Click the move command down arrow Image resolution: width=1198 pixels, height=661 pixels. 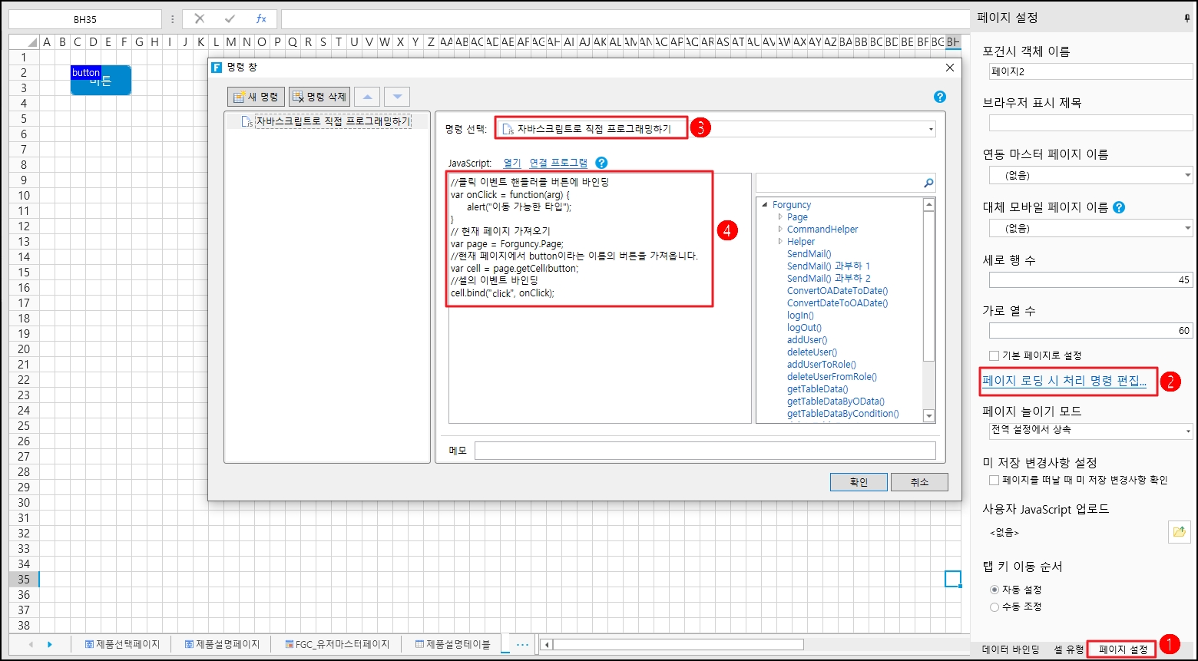pos(396,97)
